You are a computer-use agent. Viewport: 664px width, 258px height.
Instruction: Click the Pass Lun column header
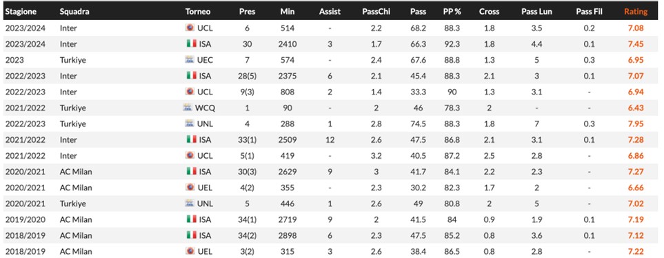(x=536, y=12)
